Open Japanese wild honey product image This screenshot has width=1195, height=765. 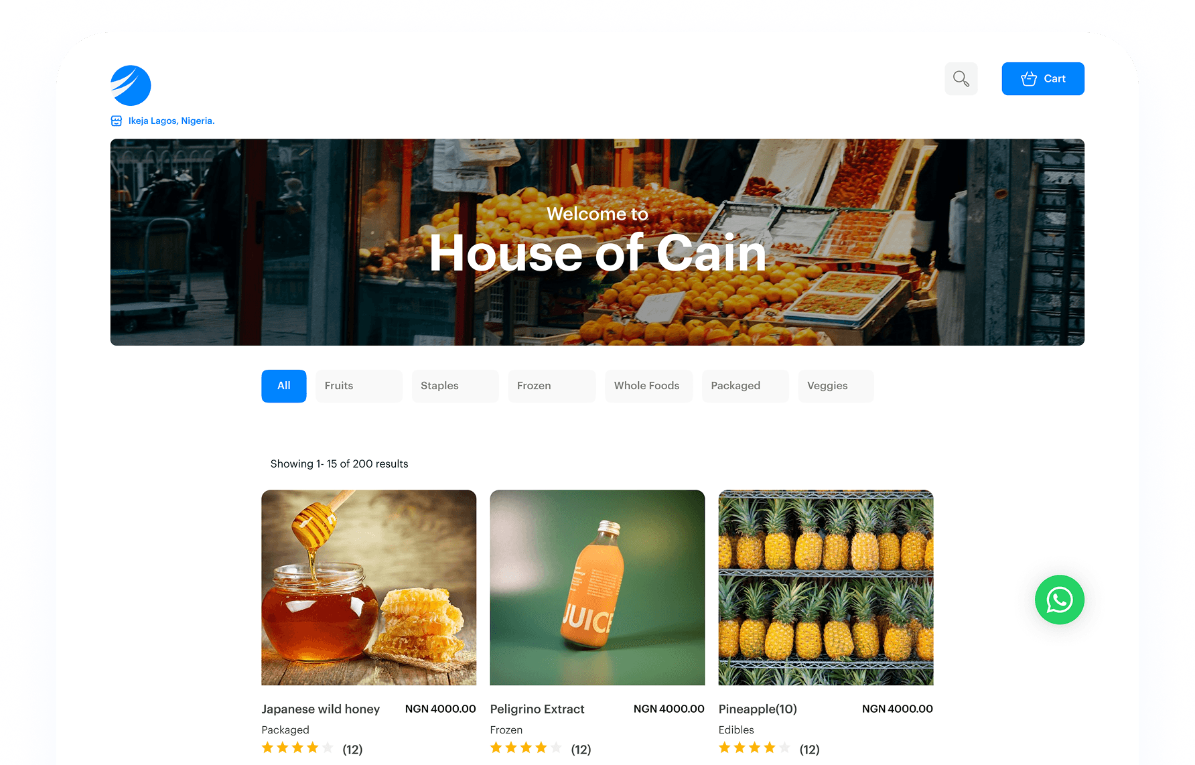368,587
